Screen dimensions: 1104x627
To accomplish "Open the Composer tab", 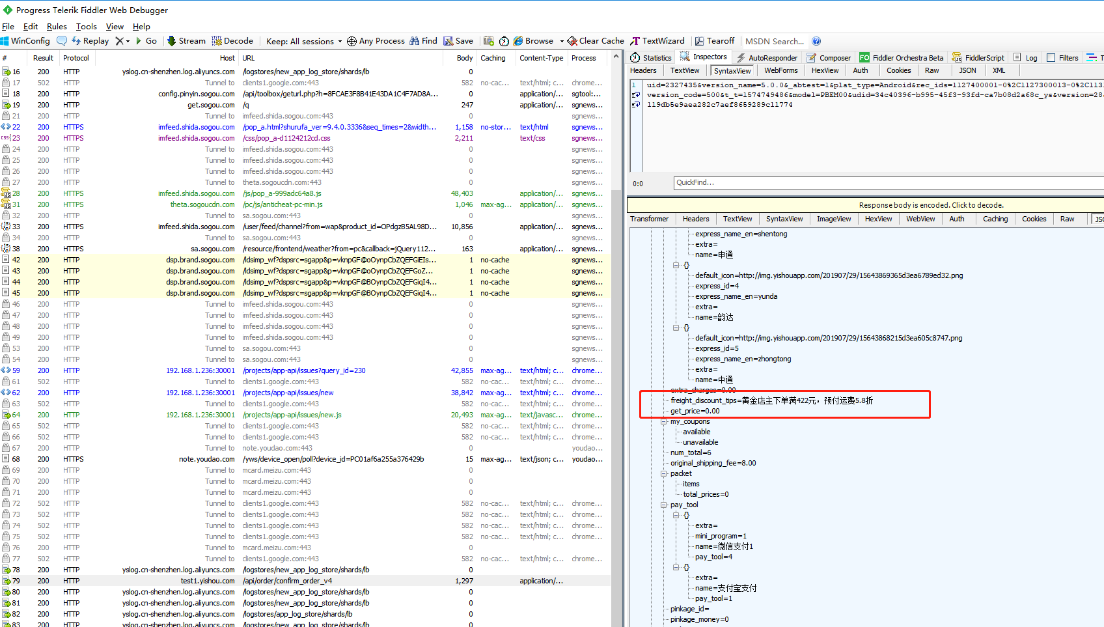I will [829, 57].
